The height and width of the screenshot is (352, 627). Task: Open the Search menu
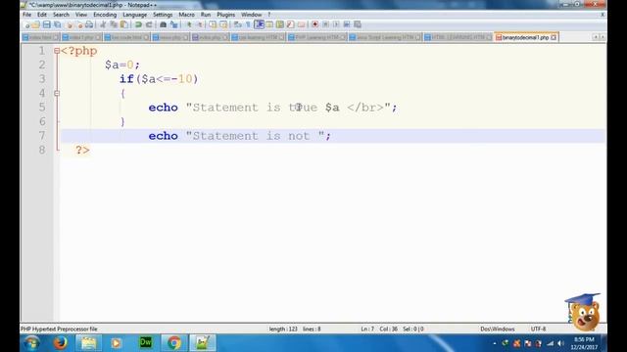click(61, 15)
